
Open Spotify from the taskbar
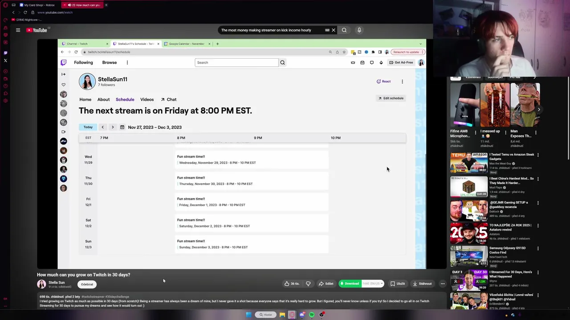(x=312, y=315)
